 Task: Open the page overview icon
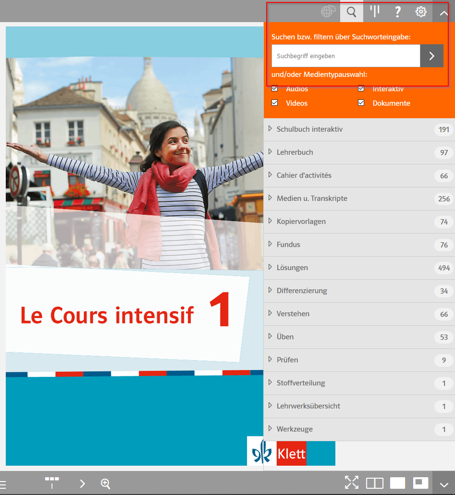[52, 483]
